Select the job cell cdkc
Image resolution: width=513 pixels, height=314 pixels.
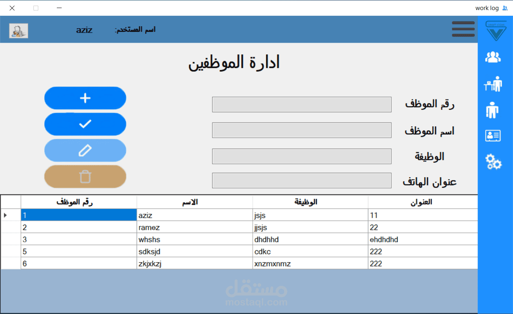click(310, 251)
